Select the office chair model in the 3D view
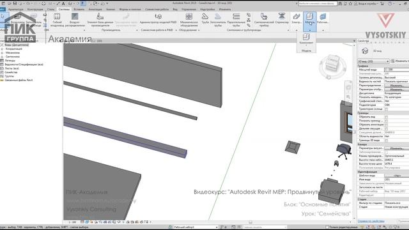Viewport: 409px width, 230px height. coord(344,151)
